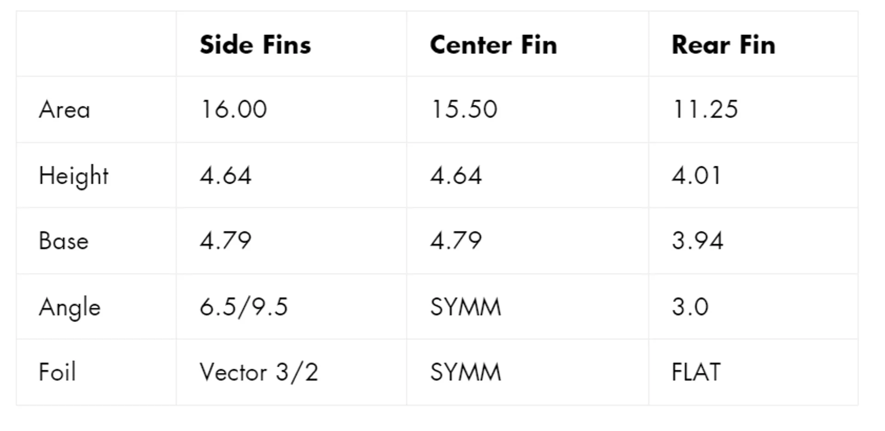Select the Height row label
This screenshot has height=431, width=885.
74,176
